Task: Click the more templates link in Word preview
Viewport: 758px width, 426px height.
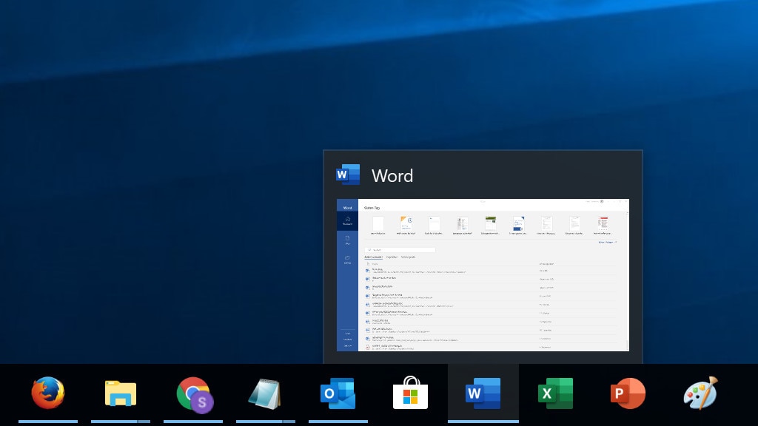Action: click(607, 242)
